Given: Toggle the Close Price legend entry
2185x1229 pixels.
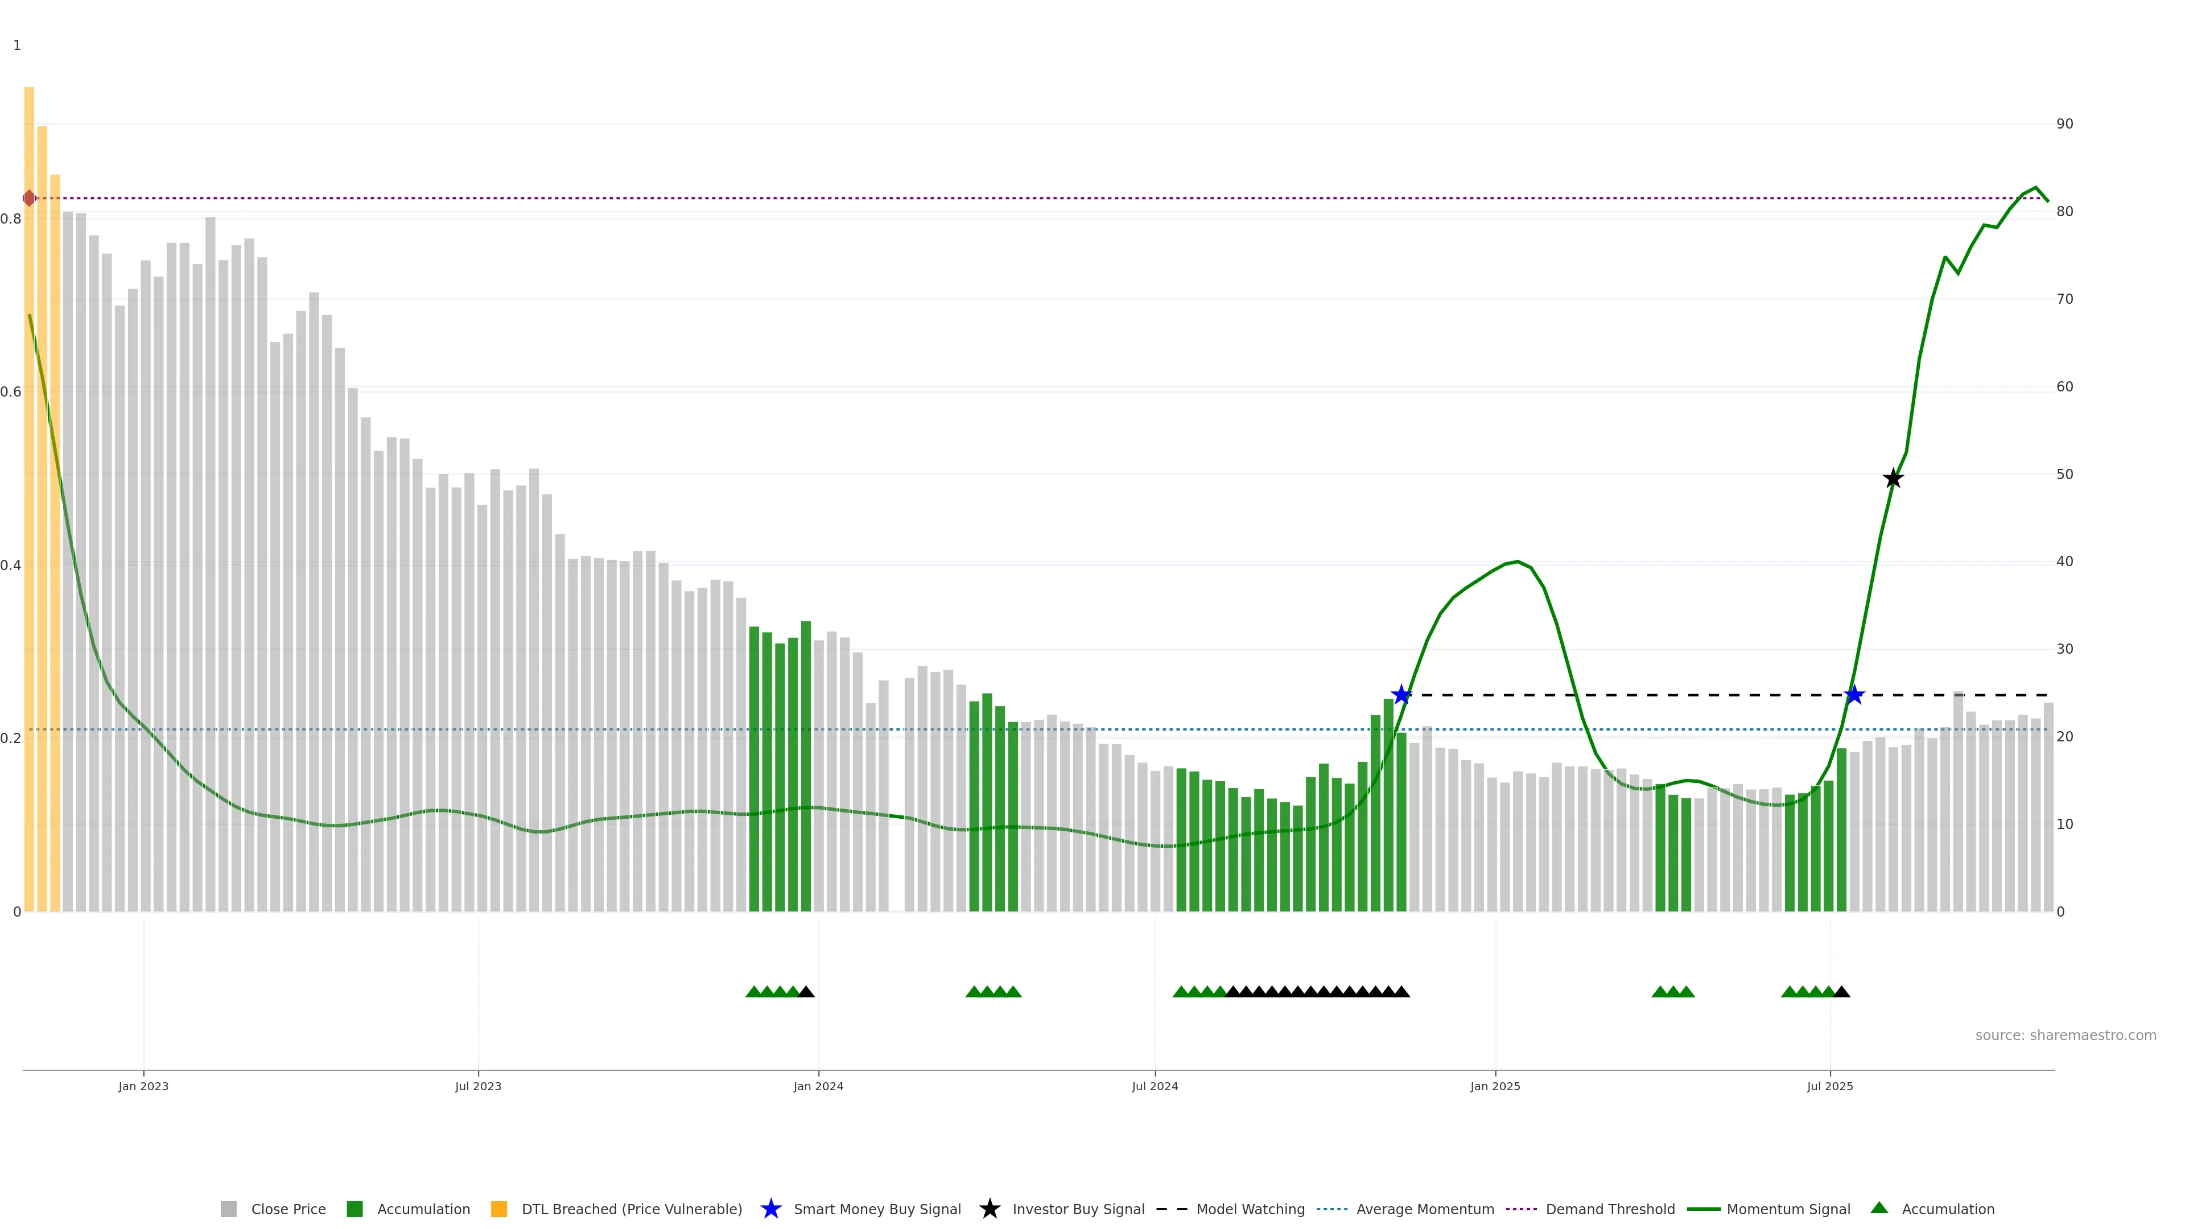Looking at the screenshot, I should click(x=287, y=1210).
